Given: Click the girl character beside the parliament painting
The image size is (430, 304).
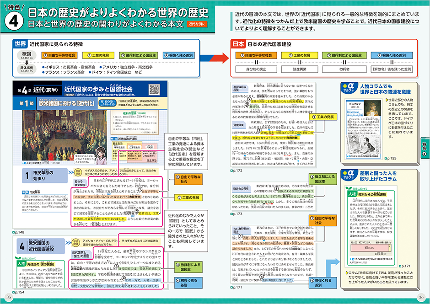Looking at the screenshot, I should [101, 155].
